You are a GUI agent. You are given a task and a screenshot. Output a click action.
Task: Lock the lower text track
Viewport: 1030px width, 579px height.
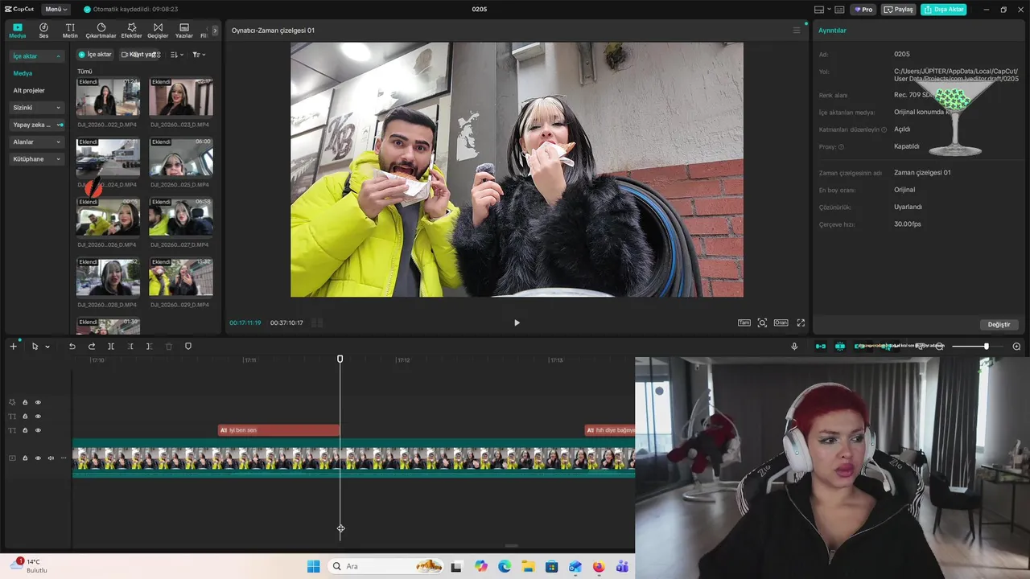25,431
